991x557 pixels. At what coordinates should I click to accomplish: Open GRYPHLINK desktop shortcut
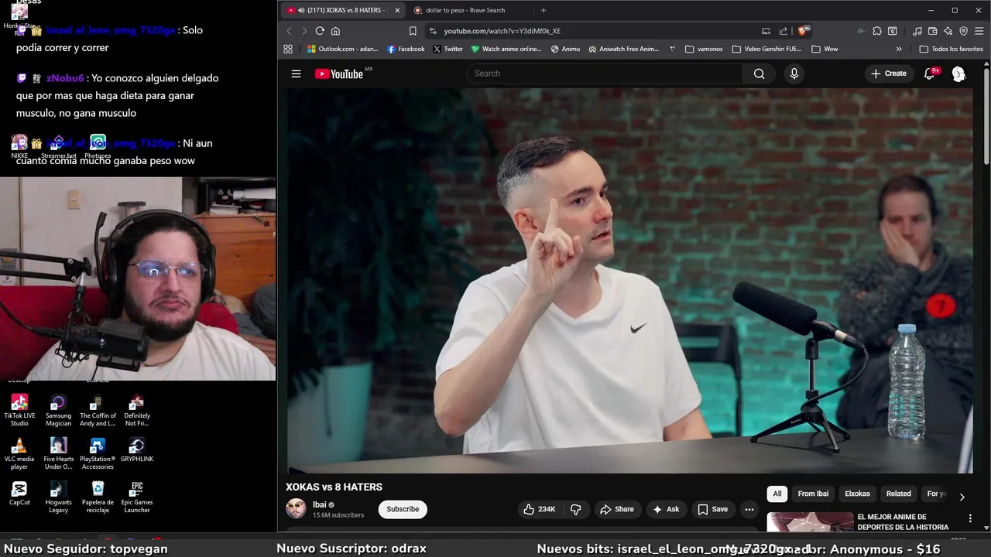pos(137,449)
